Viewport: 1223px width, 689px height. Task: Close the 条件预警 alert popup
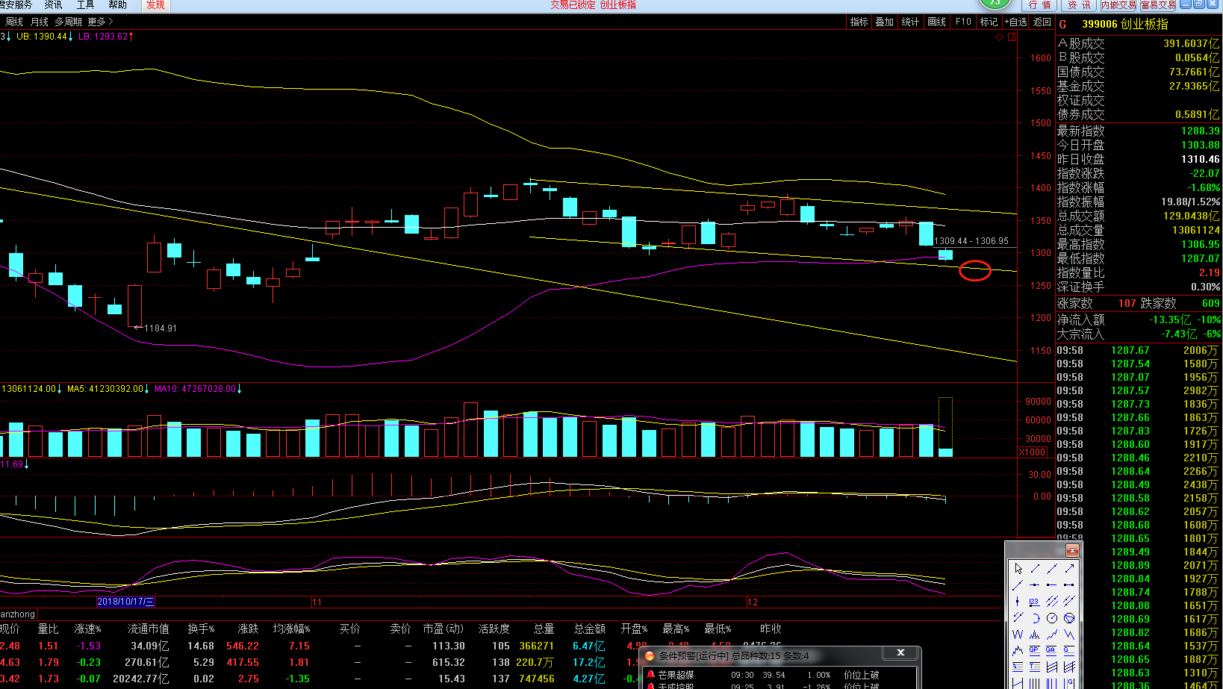(x=900, y=652)
